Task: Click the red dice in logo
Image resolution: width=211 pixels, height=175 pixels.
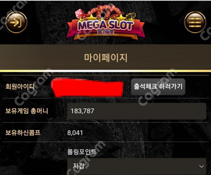Action: coord(80,14)
